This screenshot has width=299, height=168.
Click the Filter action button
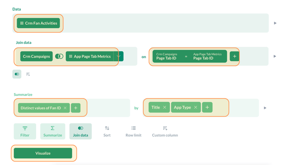pos(25,132)
